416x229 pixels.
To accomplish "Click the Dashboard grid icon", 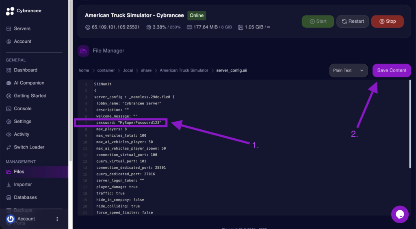I will (x=9, y=70).
